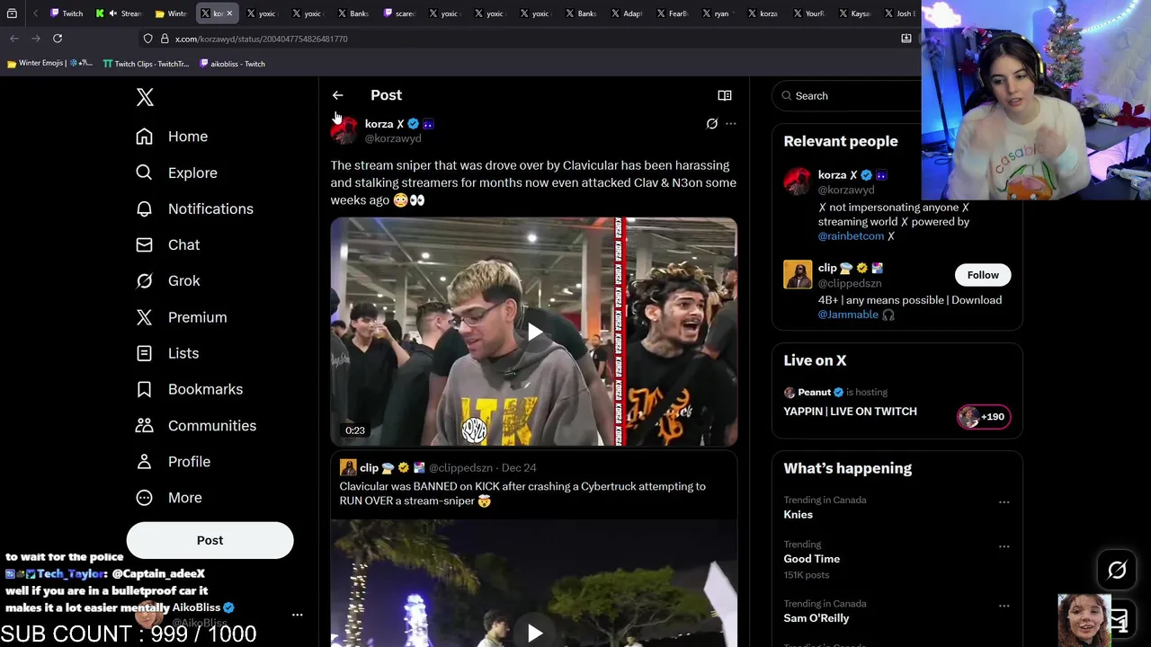Mute the Stream tab audio icon
The height and width of the screenshot is (647, 1151).
pyautogui.click(x=112, y=13)
